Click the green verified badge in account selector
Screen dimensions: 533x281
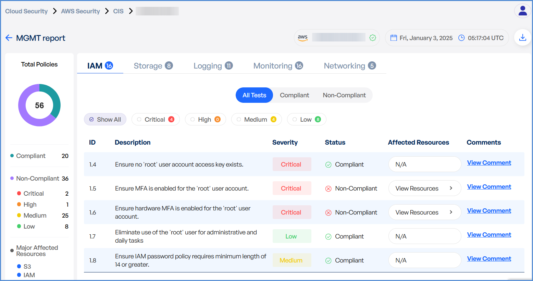point(373,38)
